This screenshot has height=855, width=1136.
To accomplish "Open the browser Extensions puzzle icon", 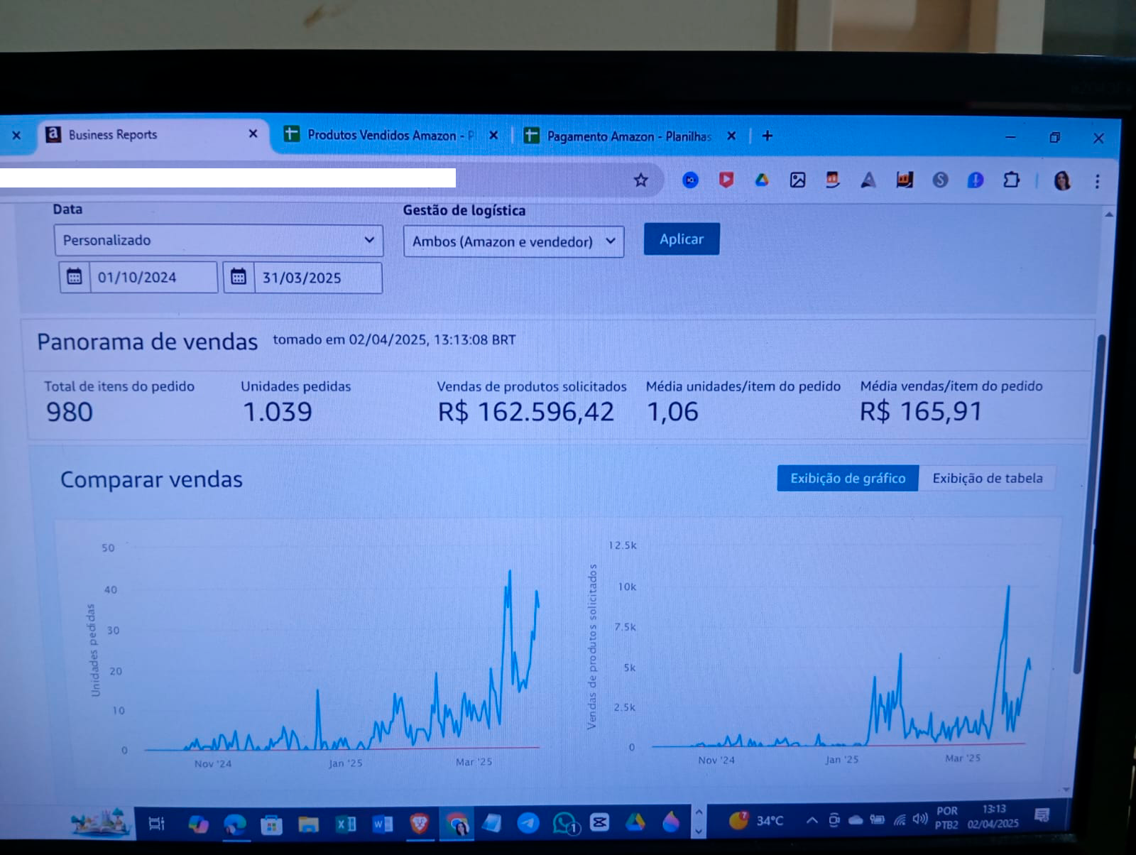I will pos(1011,180).
